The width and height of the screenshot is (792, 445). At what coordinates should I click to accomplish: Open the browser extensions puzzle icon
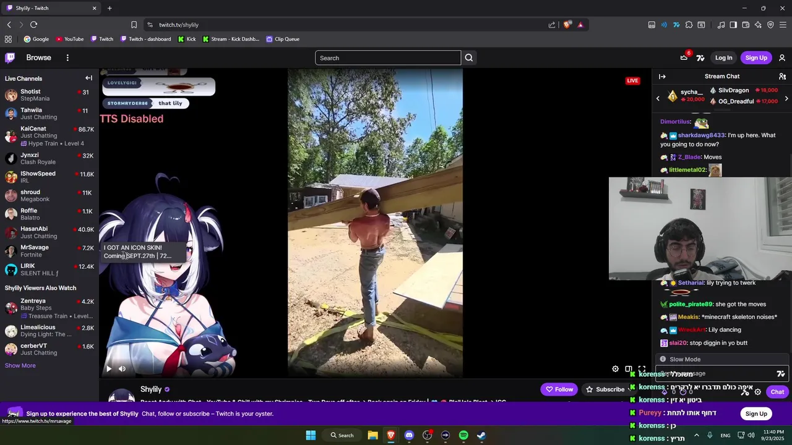click(x=689, y=25)
